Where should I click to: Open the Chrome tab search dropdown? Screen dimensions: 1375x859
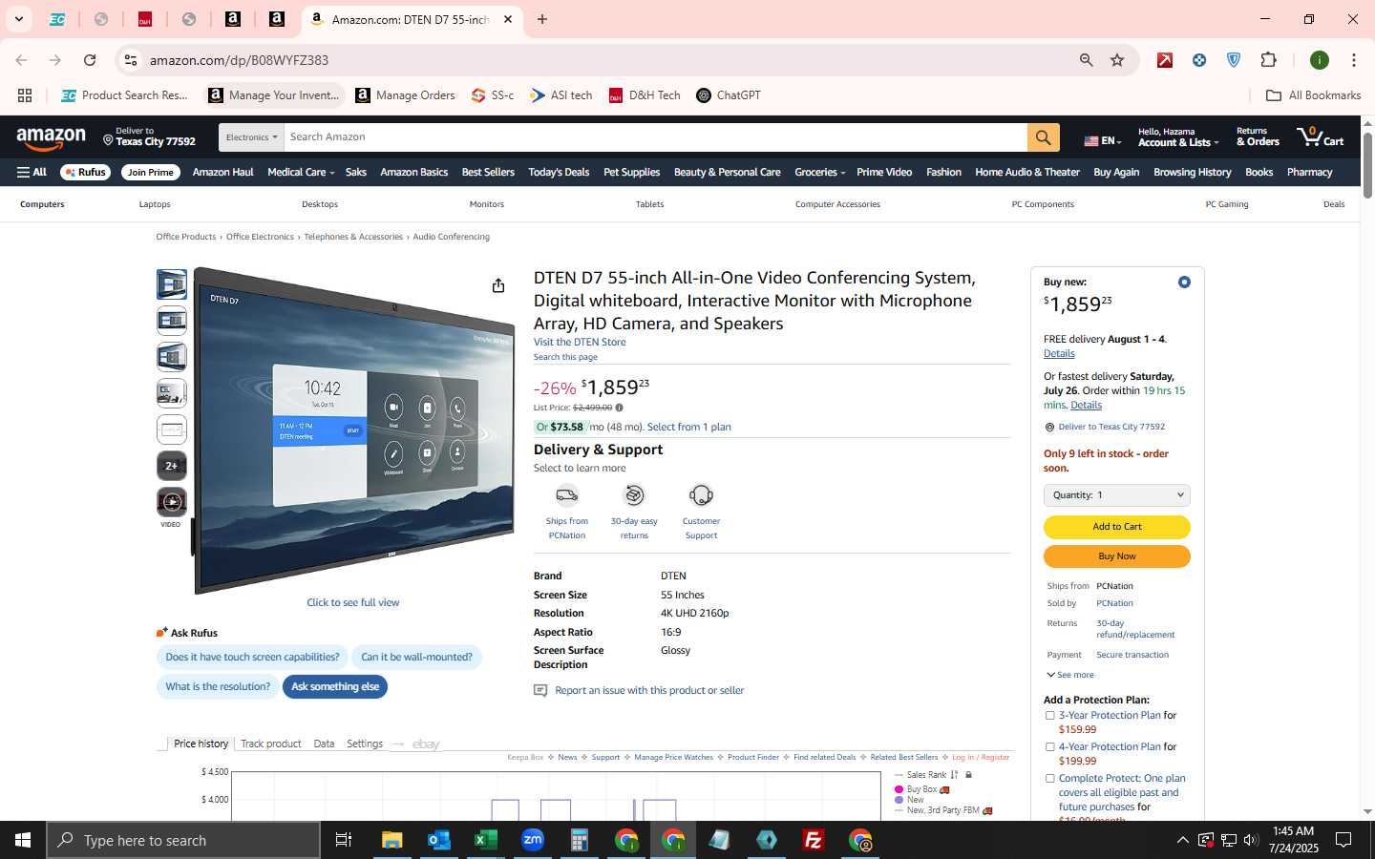tap(18, 19)
